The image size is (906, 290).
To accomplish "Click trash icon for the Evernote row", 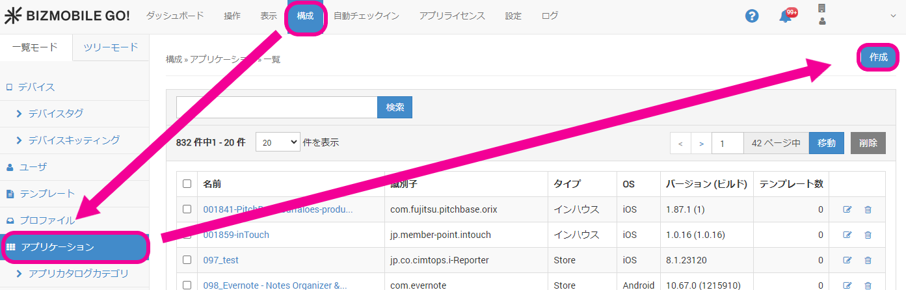I will pos(868,285).
